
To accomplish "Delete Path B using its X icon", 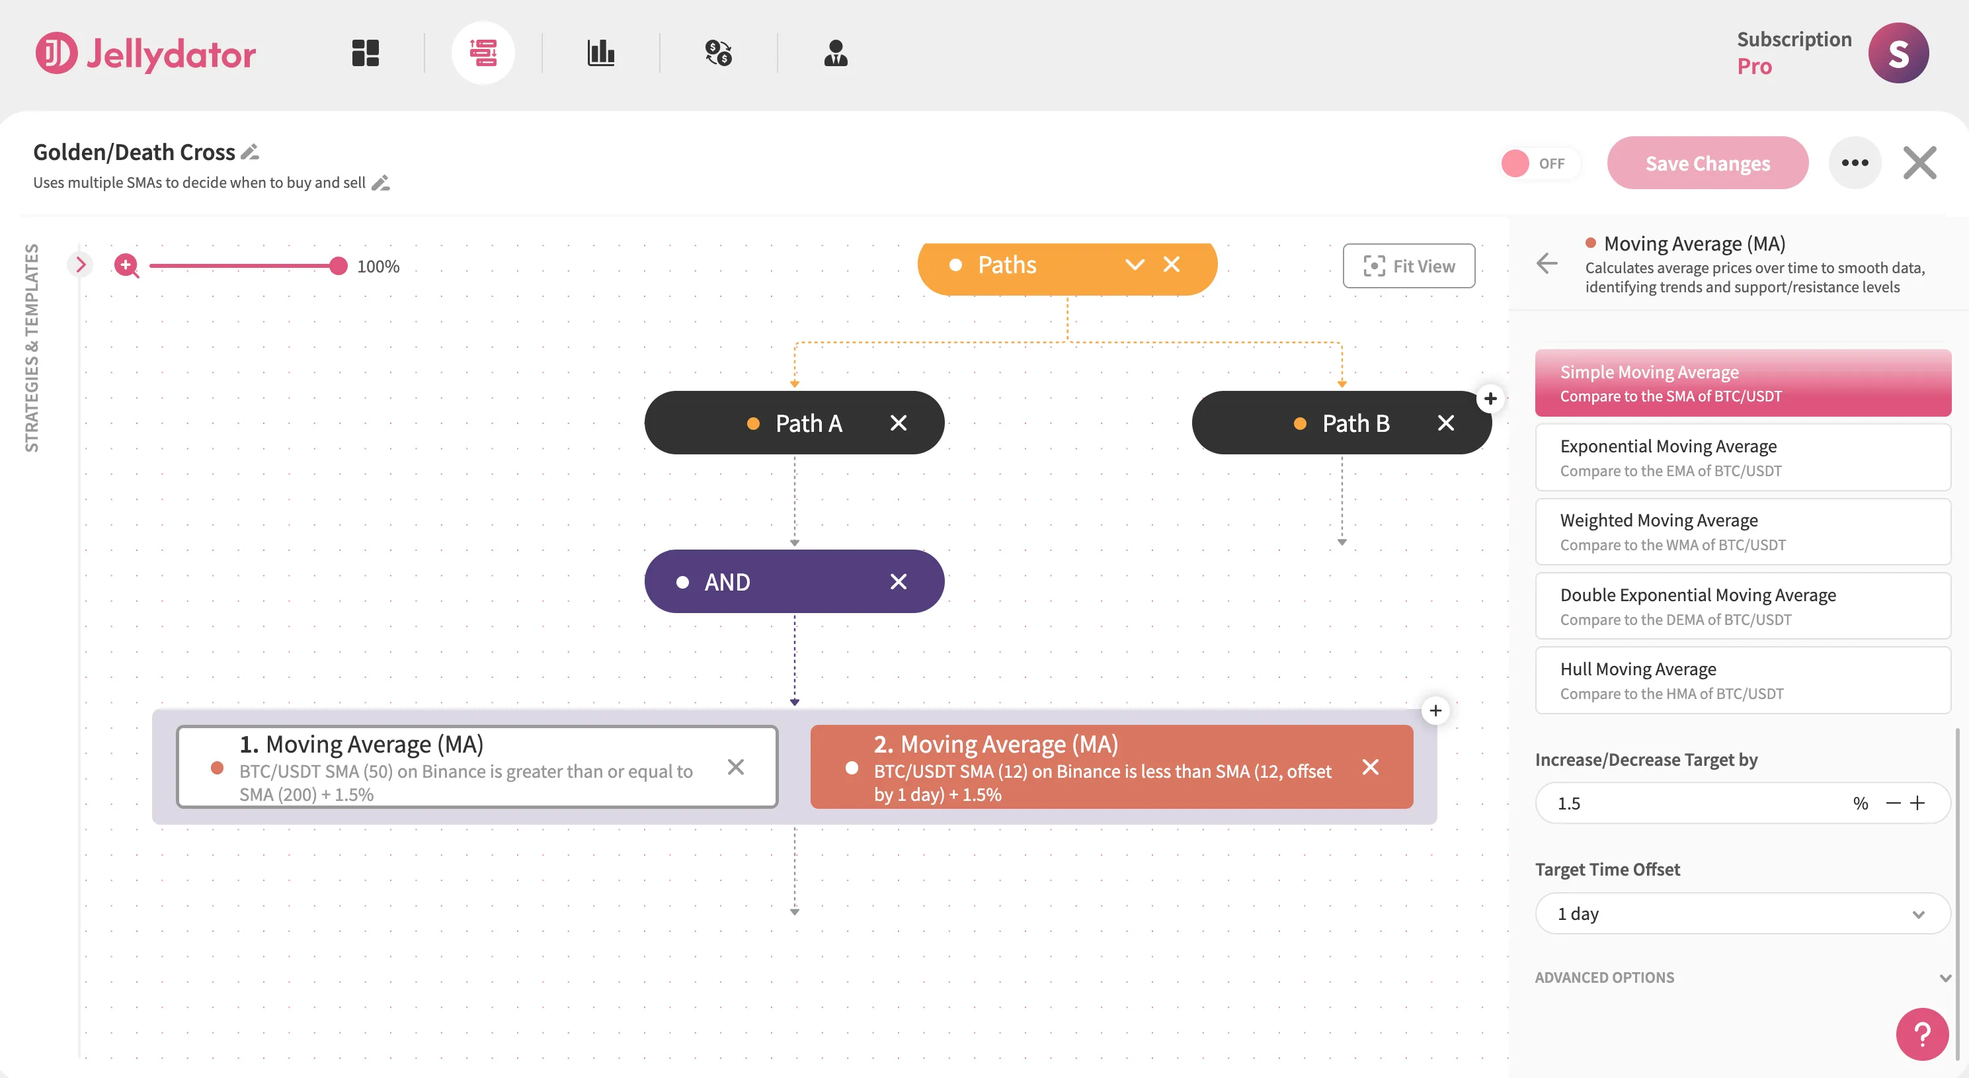I will point(1446,423).
